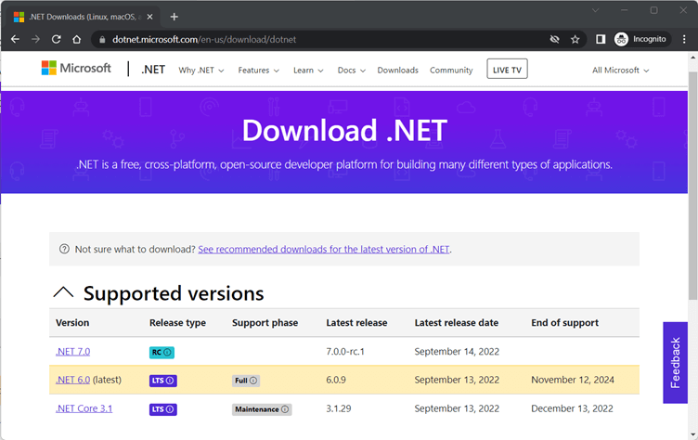Expand the Features menu dropdown
The image size is (698, 440).
pos(258,70)
